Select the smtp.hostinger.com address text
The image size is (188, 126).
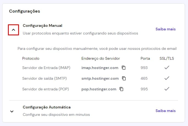click(100, 78)
